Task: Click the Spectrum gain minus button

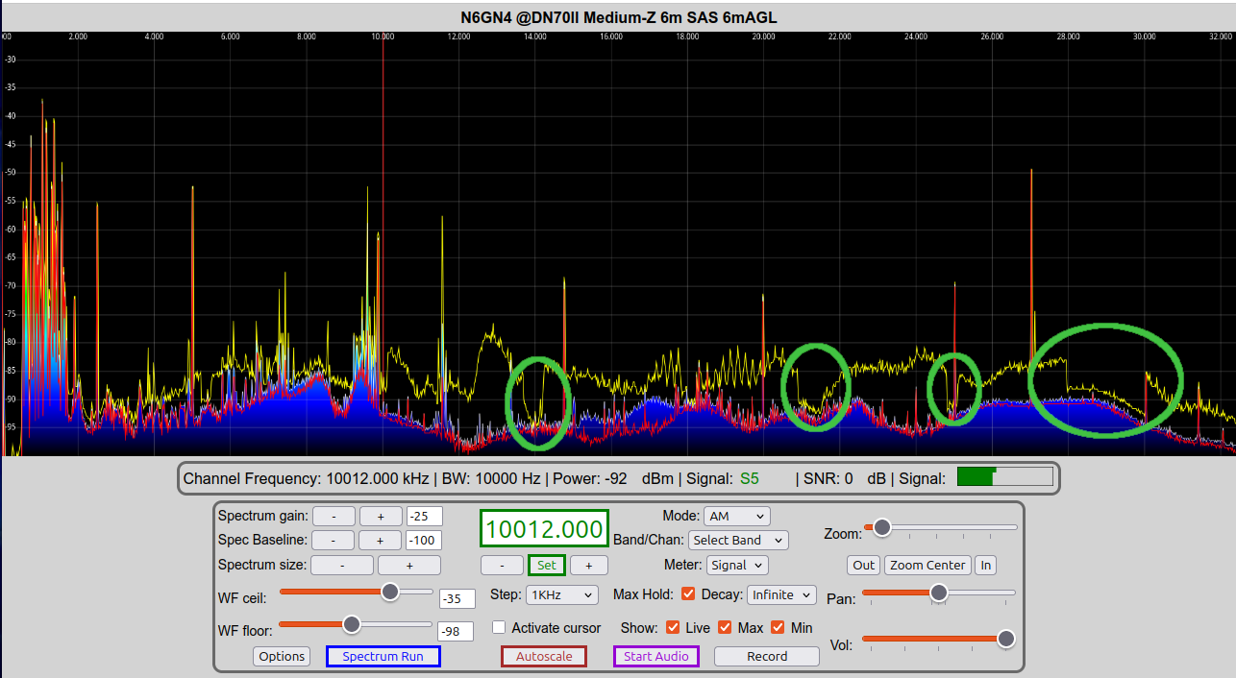Action: point(334,516)
